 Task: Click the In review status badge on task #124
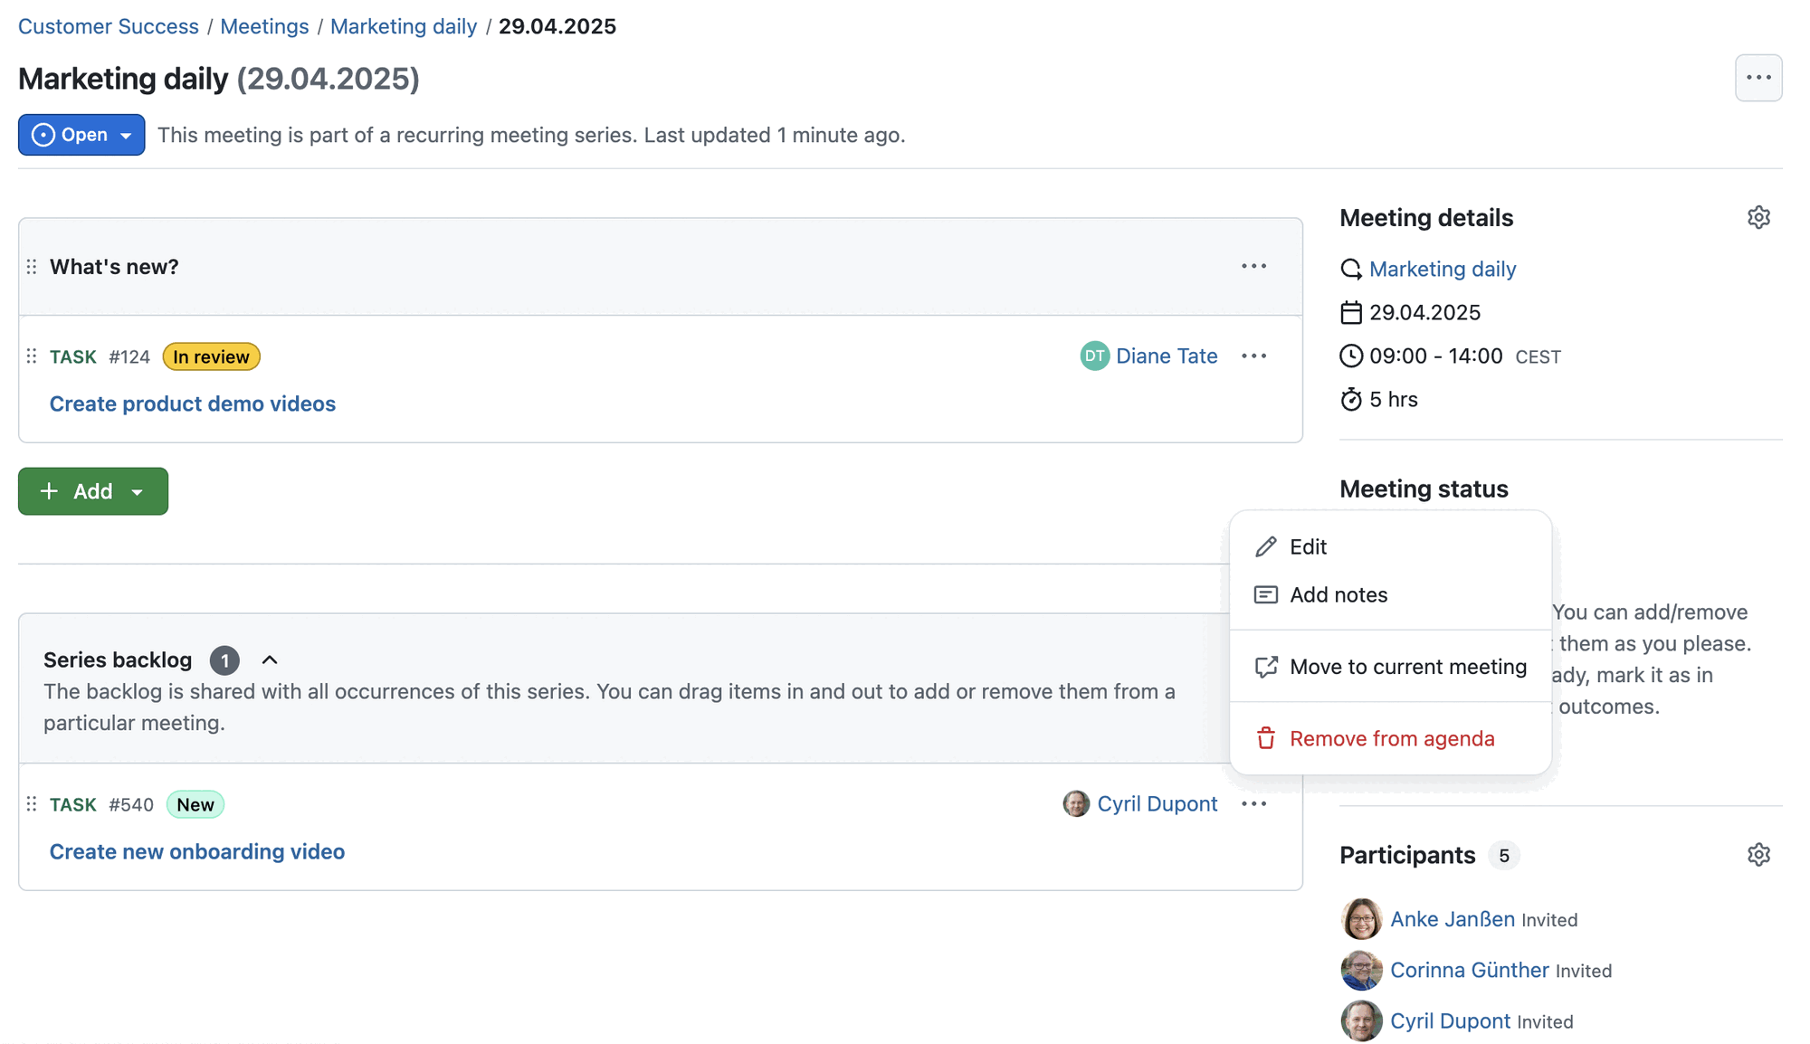coord(211,356)
